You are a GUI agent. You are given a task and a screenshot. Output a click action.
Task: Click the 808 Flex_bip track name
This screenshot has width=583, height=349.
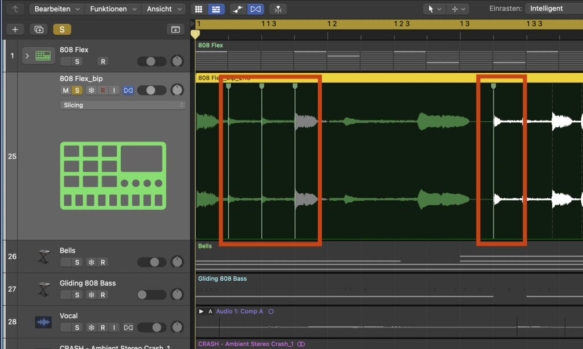pos(81,78)
